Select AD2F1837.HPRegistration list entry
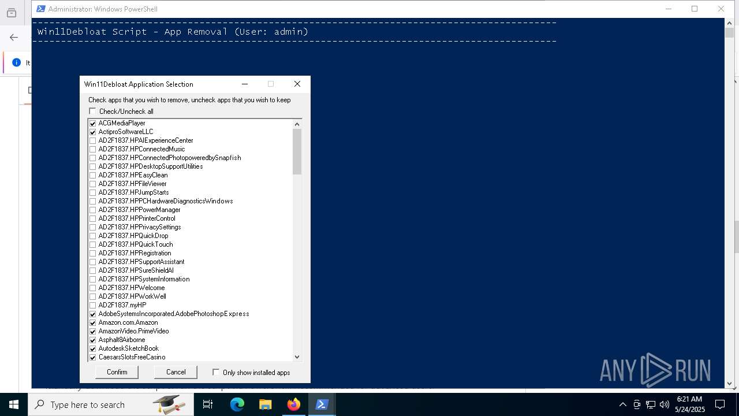The image size is (739, 416). coord(135,253)
